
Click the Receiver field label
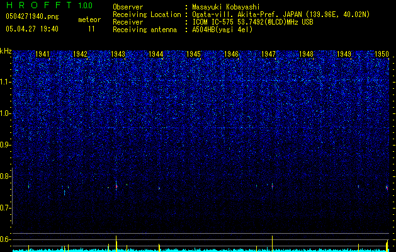(128, 22)
